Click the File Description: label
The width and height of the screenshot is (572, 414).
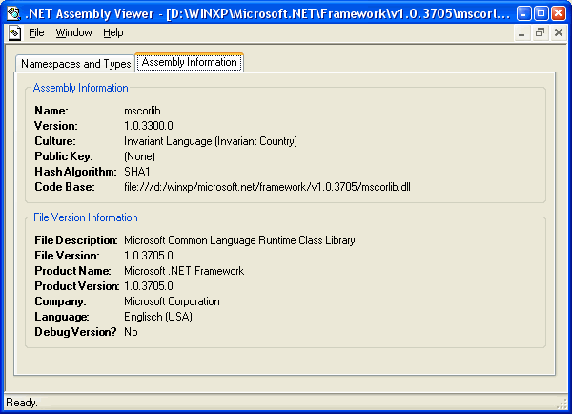pos(76,240)
